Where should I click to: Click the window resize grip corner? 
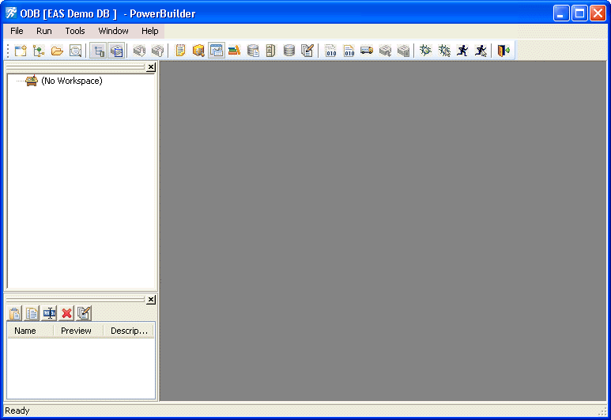(603, 411)
